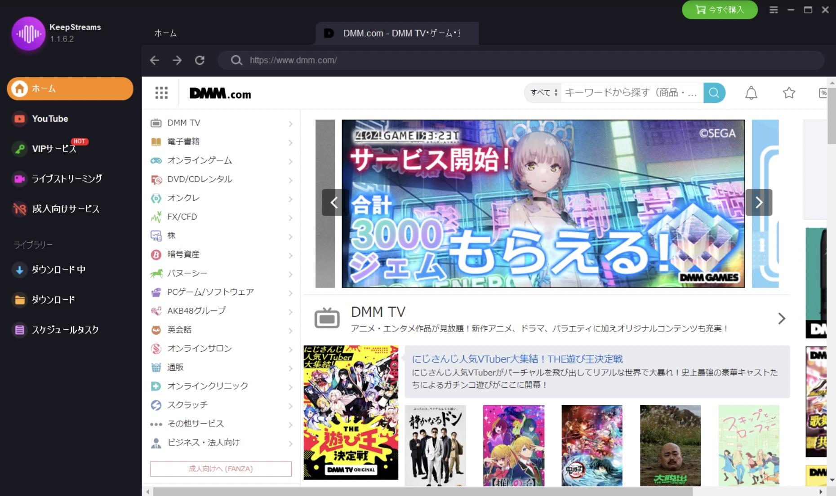Click the 電子書籍 book icon
Screen dimensions: 836x496
[156, 142]
